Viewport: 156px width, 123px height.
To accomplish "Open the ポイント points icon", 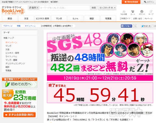I will pyautogui.click(x=142, y=13).
